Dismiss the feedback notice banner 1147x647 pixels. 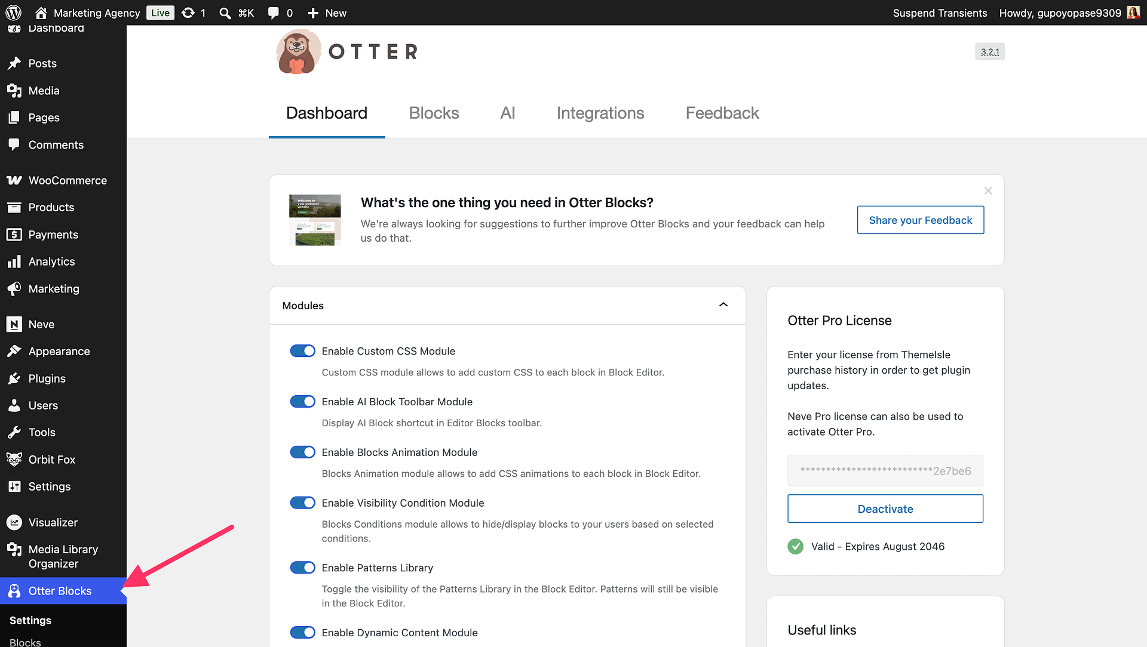988,191
